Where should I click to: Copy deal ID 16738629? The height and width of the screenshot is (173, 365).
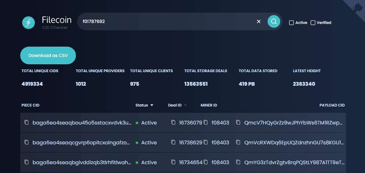(173, 142)
